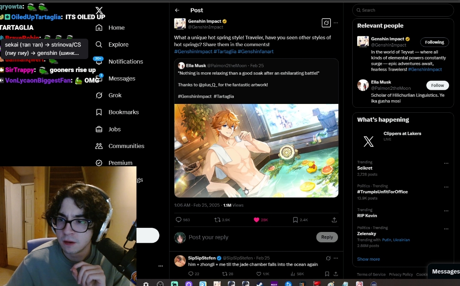Click the Reply button
This screenshot has width=460, height=286.
[x=327, y=237]
